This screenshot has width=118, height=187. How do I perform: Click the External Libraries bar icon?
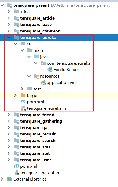tap(10, 179)
